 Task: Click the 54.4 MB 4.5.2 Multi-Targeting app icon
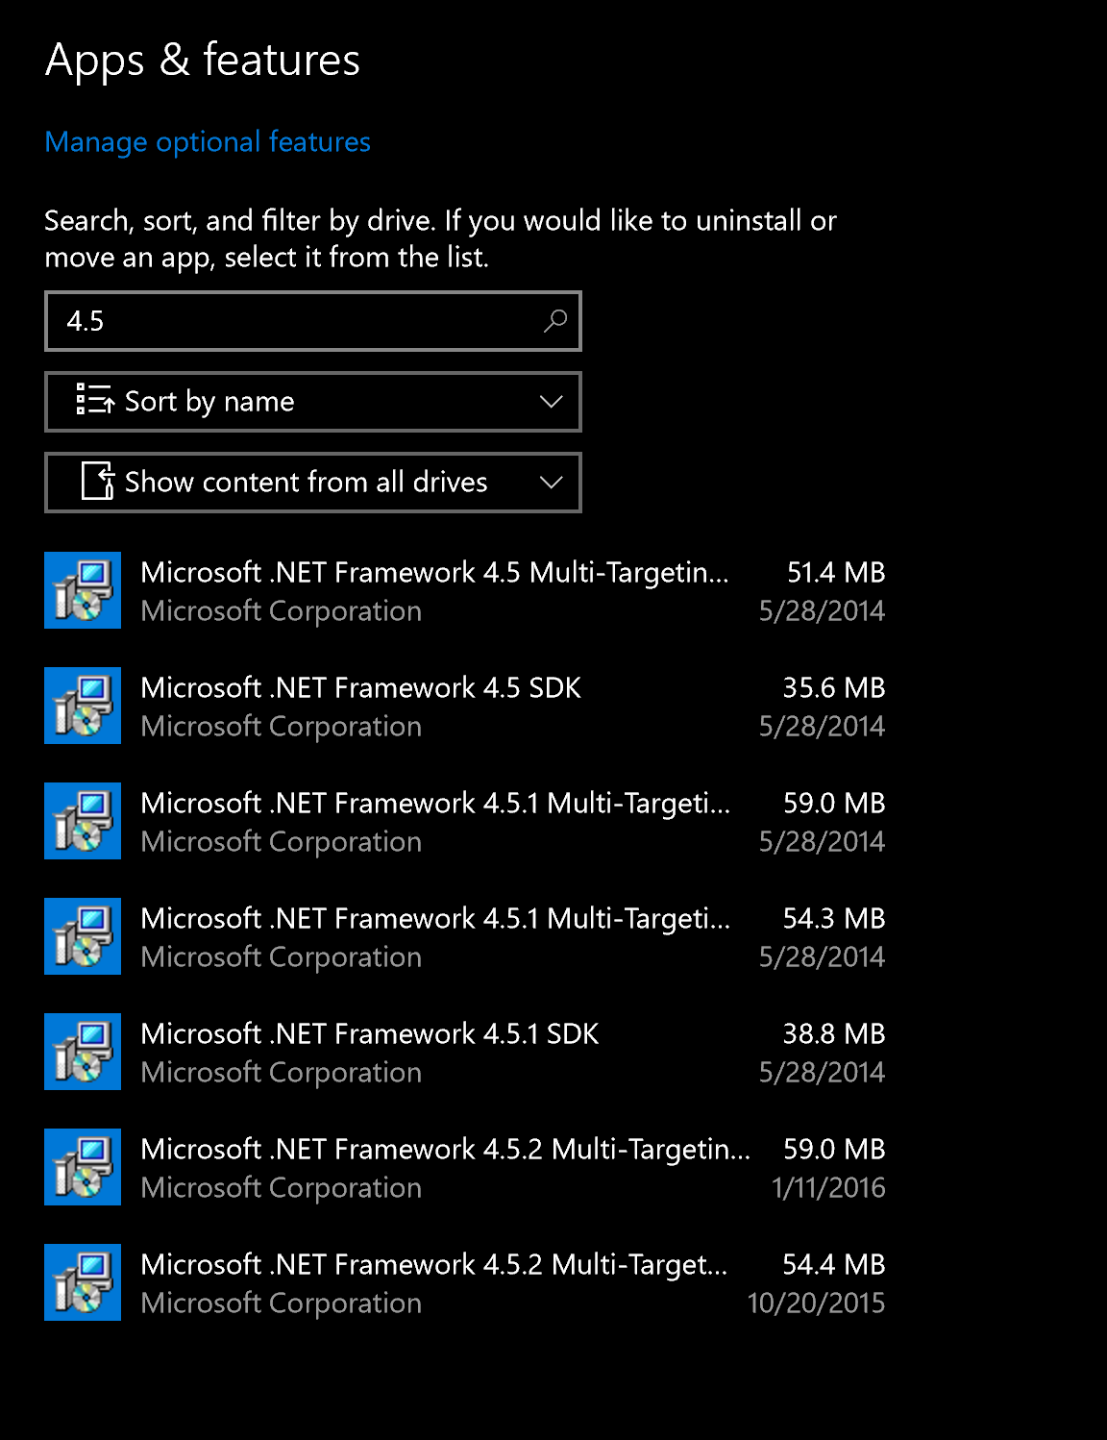pos(83,1282)
